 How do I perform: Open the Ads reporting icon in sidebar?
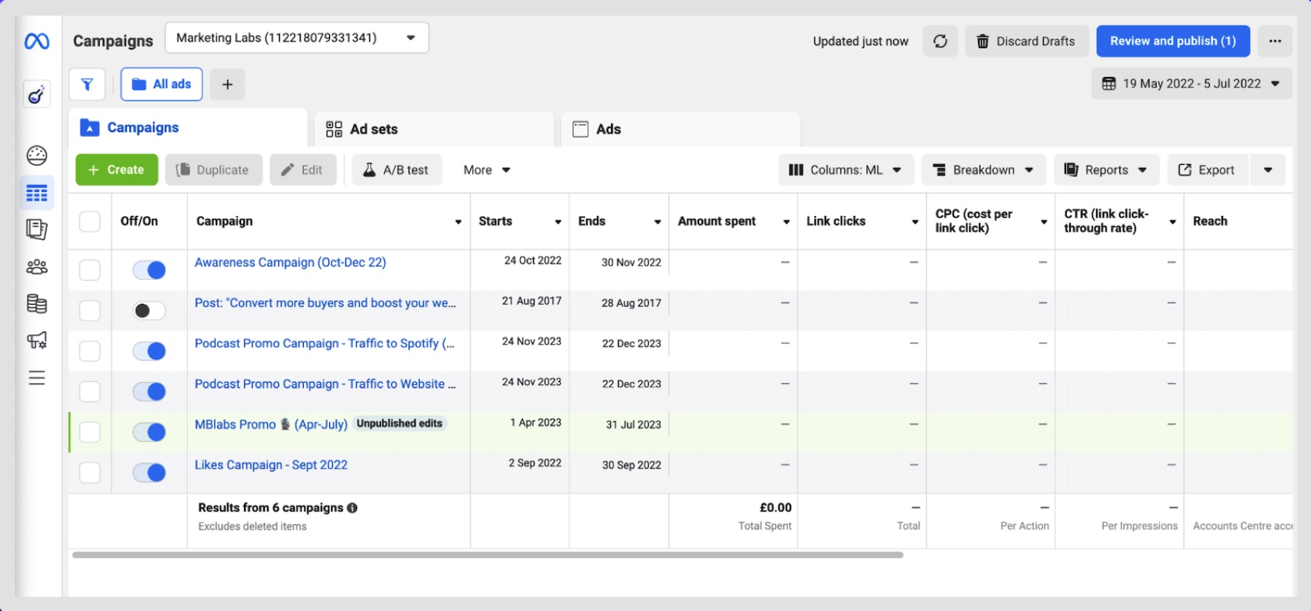tap(36, 230)
